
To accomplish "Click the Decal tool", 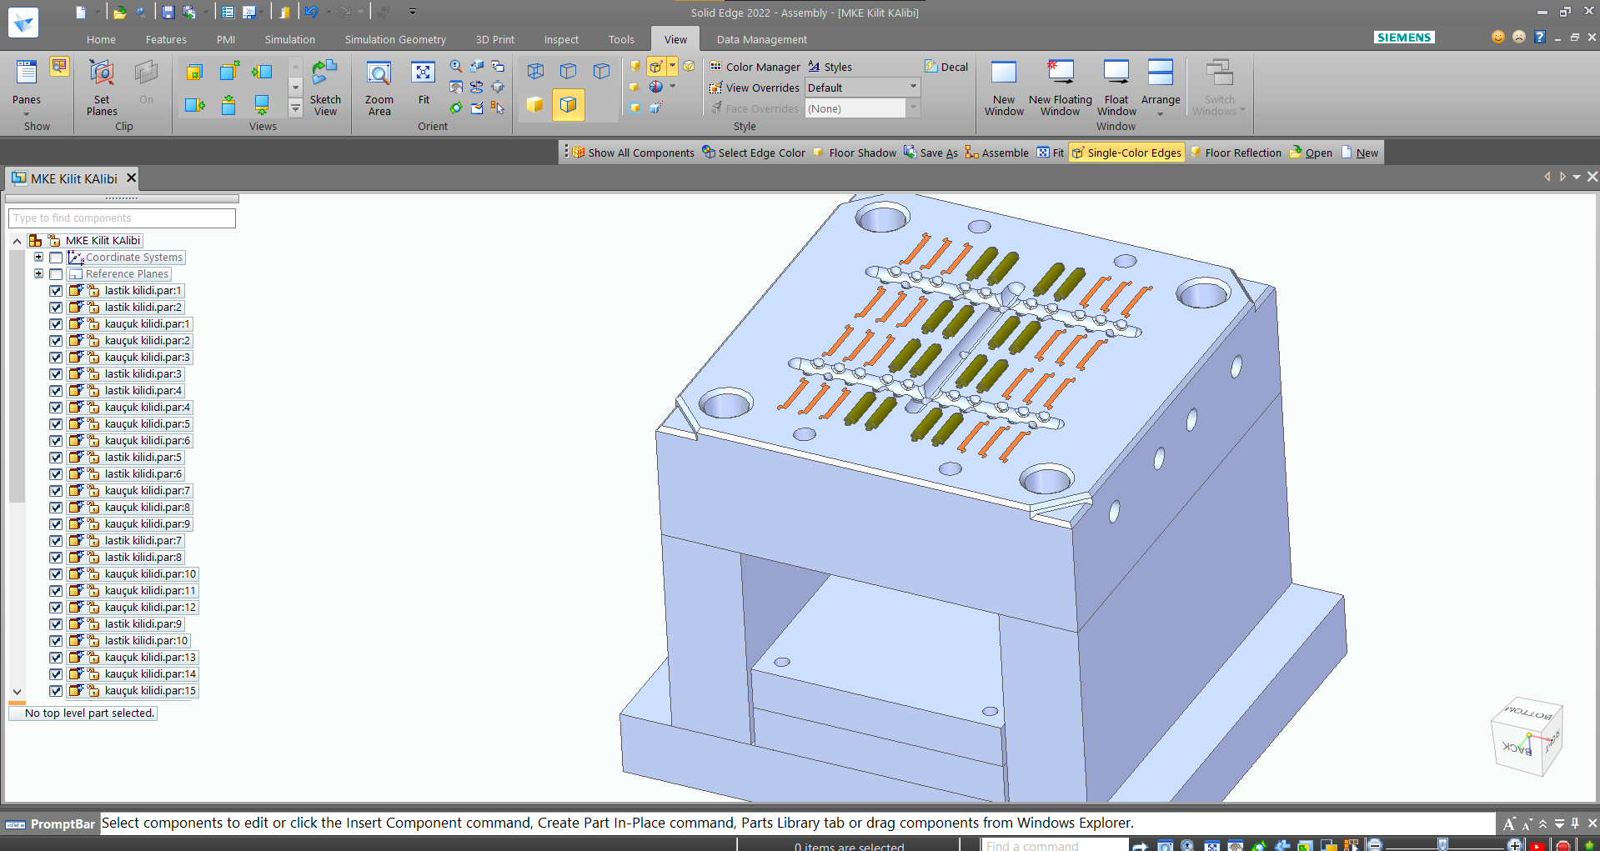I will pyautogui.click(x=946, y=67).
